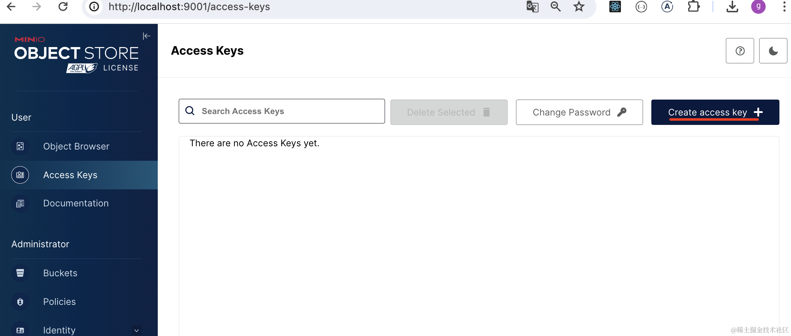
Task: Click Delete Selected button
Action: pyautogui.click(x=449, y=112)
